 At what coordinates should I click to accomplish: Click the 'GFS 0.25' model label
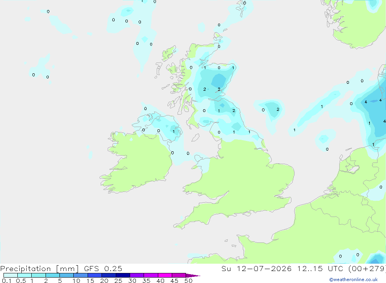[x=103, y=269]
